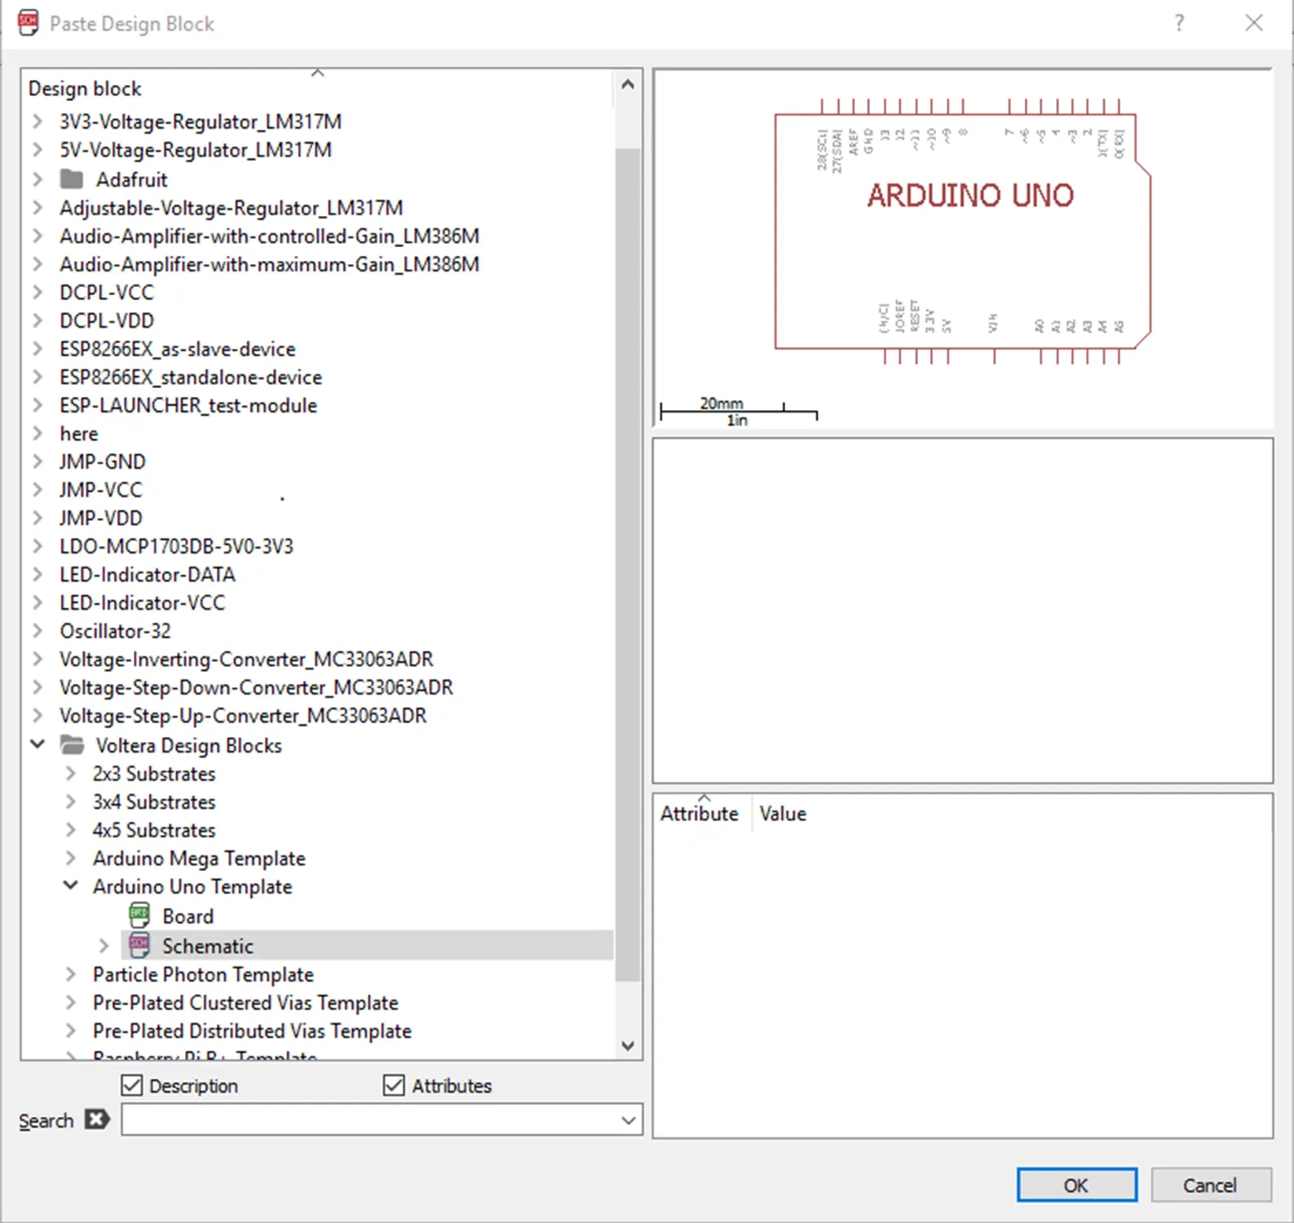Click the Arduino Uno preview image
The width and height of the screenshot is (1294, 1223).
[963, 232]
